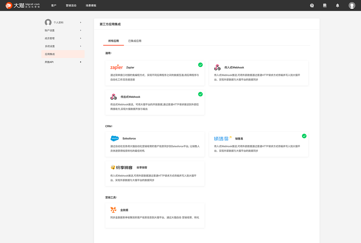Expand the 开放API arrow

coord(81,62)
